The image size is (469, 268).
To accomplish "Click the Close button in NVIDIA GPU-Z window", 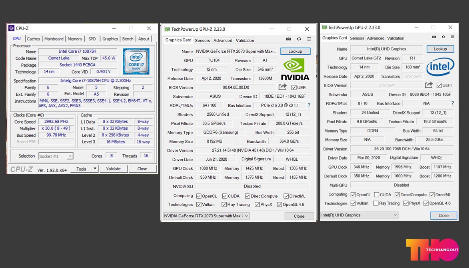I will pyautogui.click(x=299, y=216).
